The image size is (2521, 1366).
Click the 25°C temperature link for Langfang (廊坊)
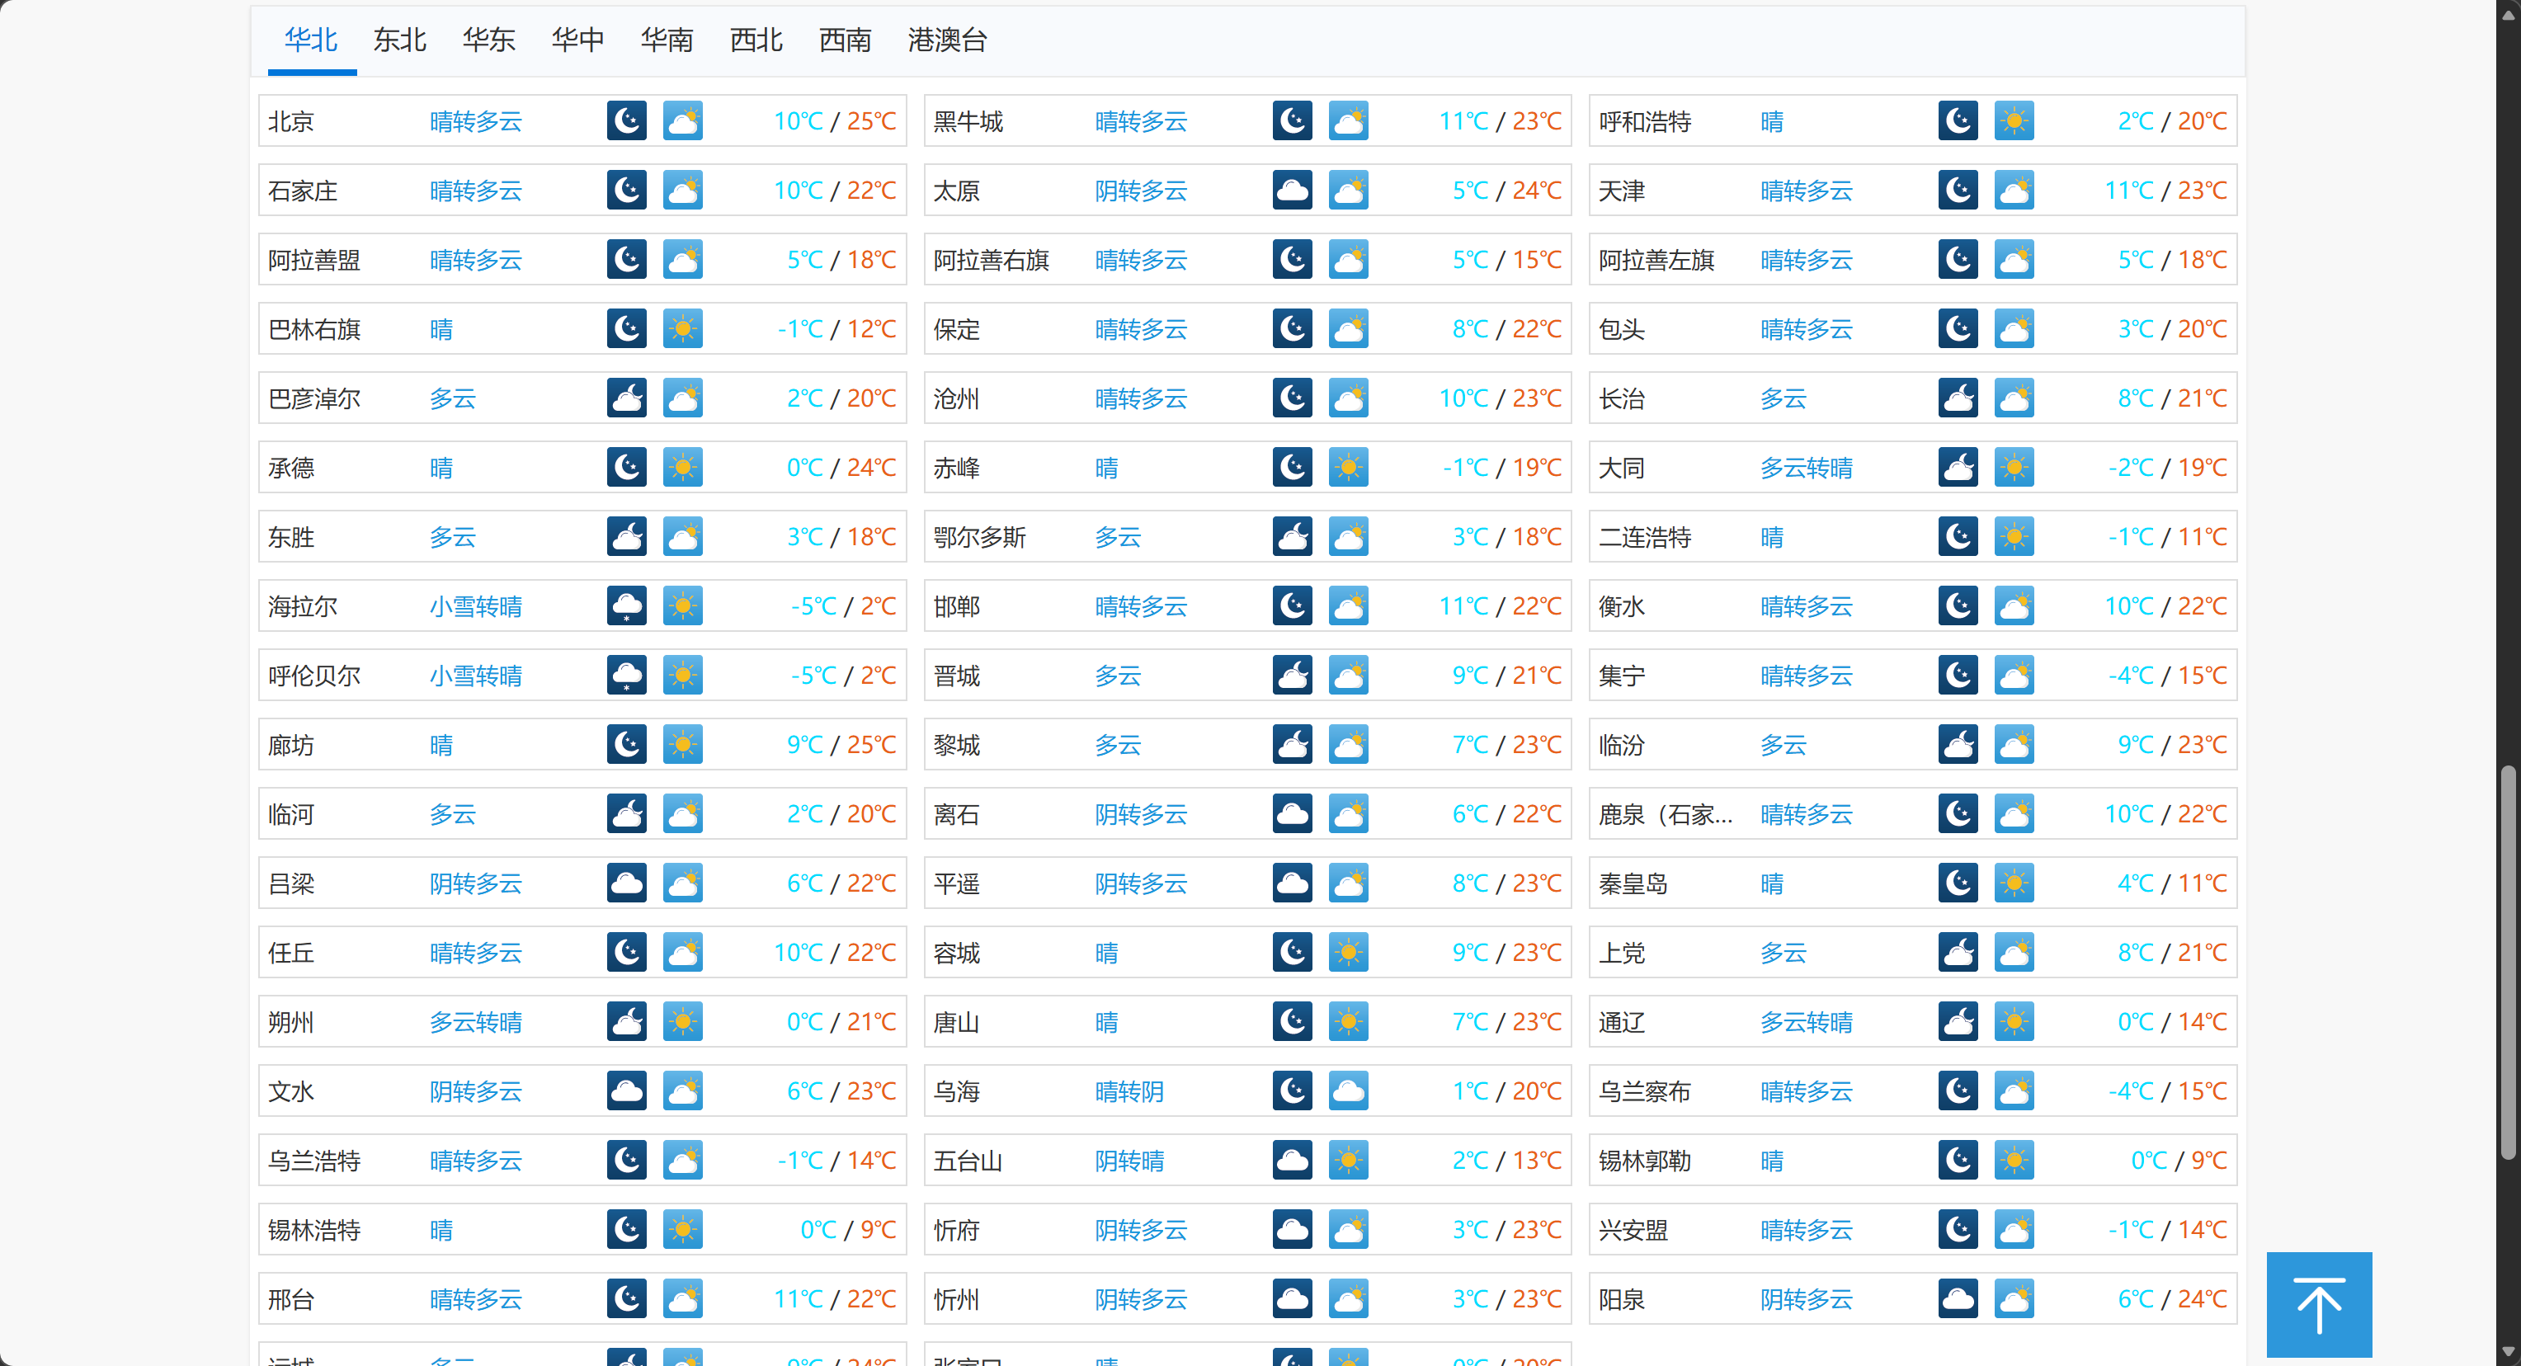coord(870,744)
